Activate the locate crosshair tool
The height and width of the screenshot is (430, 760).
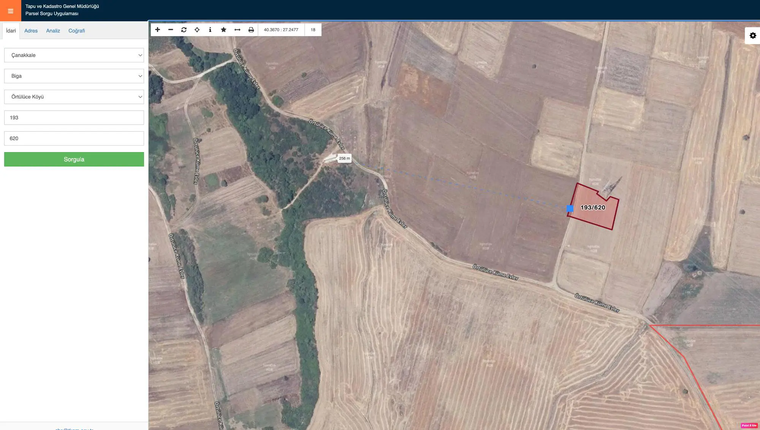point(197,30)
